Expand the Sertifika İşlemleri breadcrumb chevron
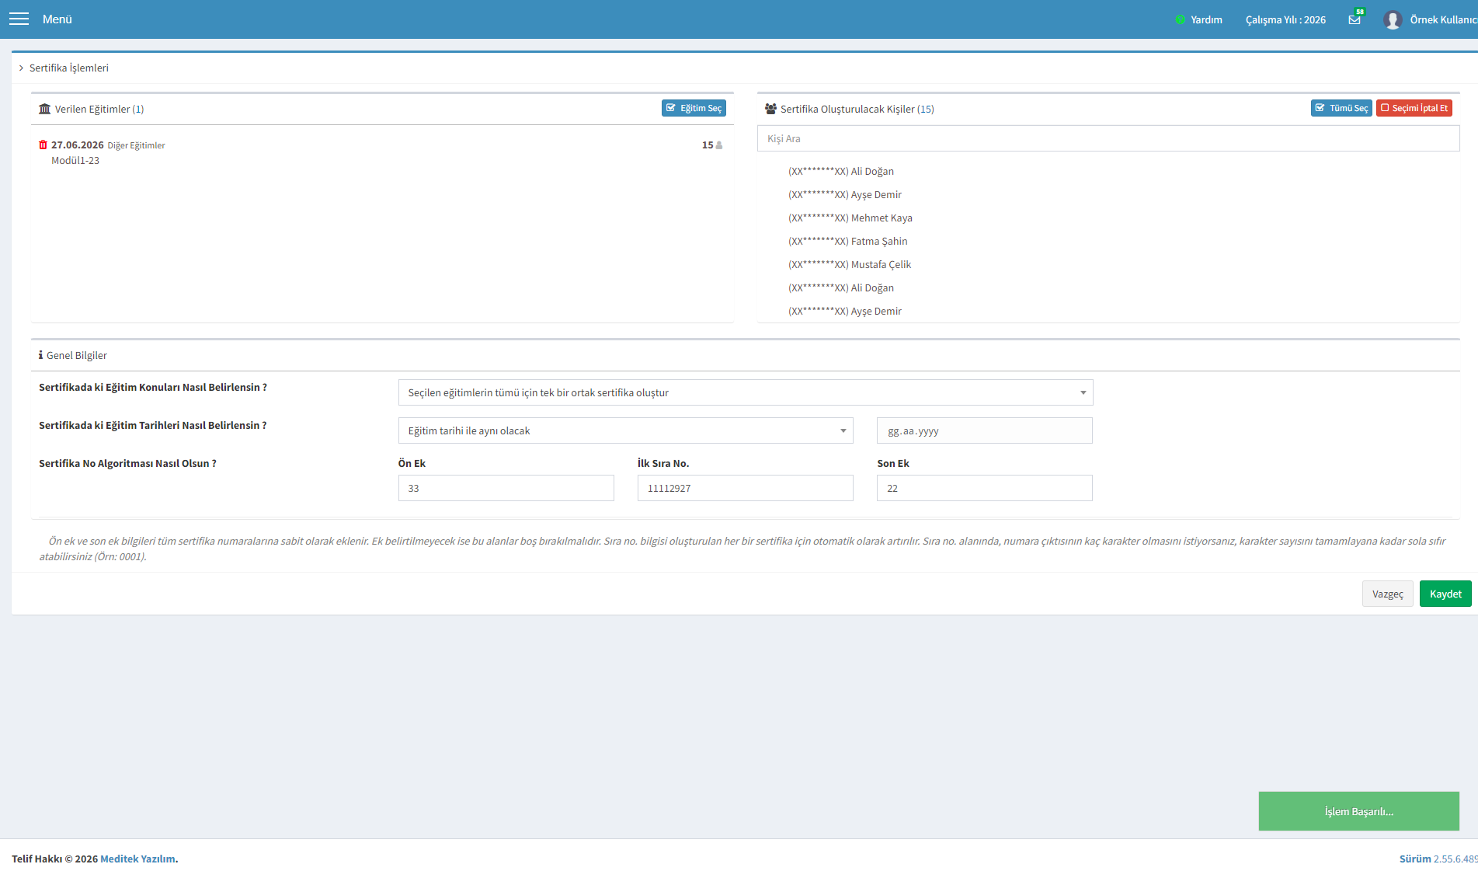Screen dimensions: 1478x878 click(22, 68)
